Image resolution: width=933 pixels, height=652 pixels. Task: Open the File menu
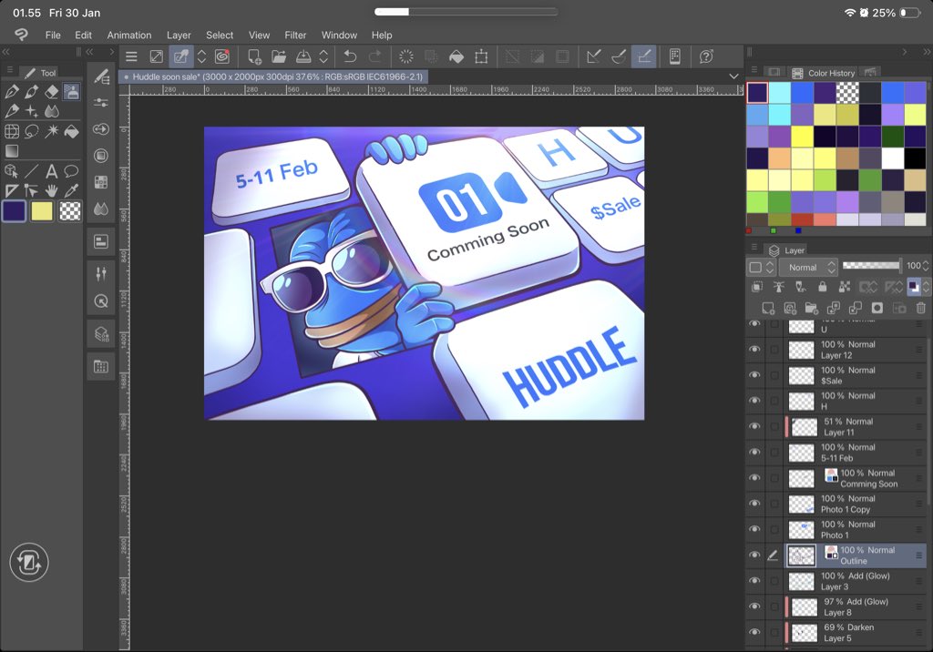53,36
